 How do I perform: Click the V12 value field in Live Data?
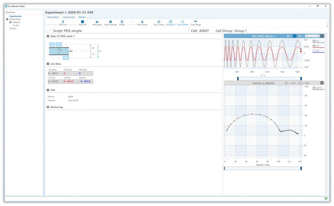point(55,82)
